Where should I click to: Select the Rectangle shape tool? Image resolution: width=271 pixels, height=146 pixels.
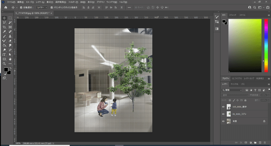4,59
